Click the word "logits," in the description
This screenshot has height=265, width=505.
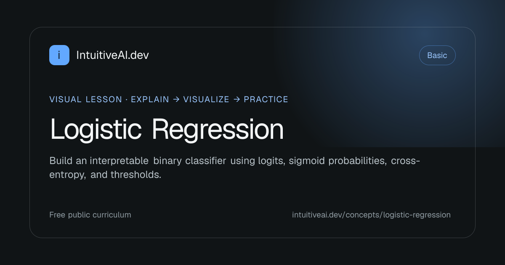pos(271,162)
